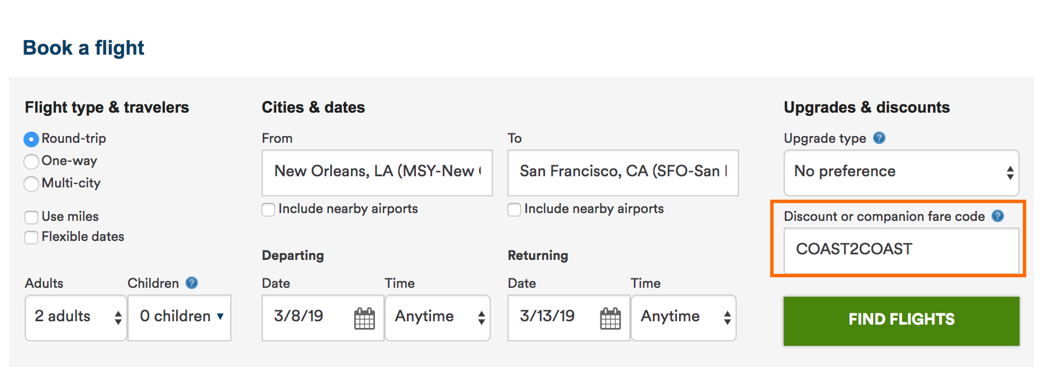This screenshot has height=367, width=1057.
Task: Open the returning Time dropdown
Action: pyautogui.click(x=683, y=317)
